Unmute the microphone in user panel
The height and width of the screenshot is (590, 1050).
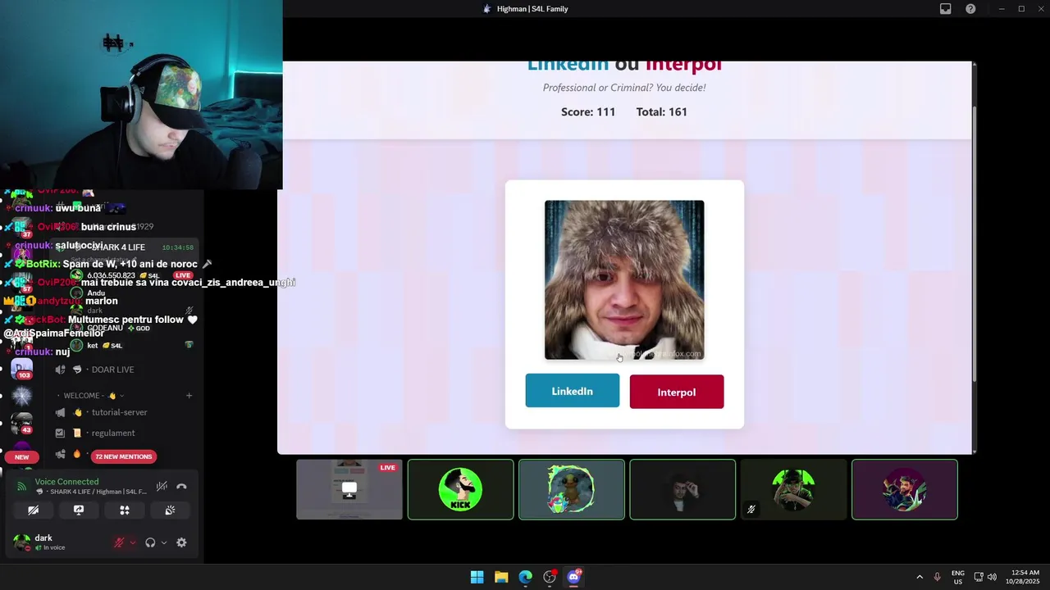tap(119, 542)
